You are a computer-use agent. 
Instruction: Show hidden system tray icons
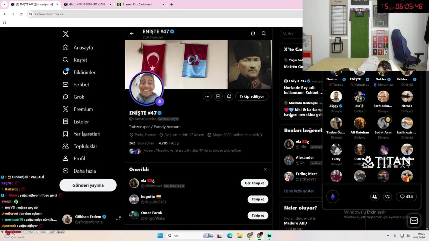click(388, 236)
